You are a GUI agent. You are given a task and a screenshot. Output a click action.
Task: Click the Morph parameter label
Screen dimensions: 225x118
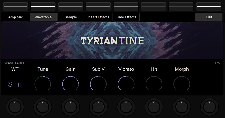click(182, 69)
